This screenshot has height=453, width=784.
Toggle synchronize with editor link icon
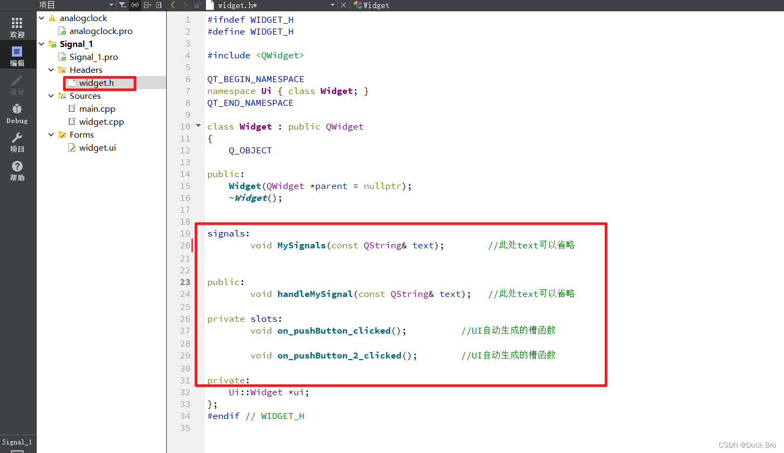pyautogui.click(x=135, y=5)
